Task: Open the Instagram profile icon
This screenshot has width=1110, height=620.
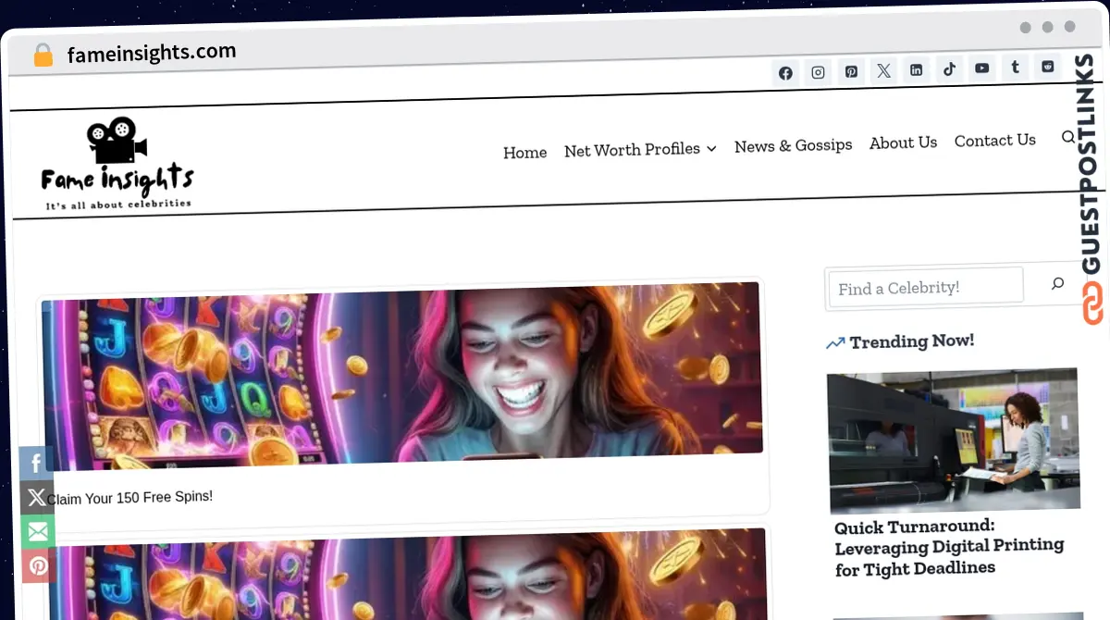Action: [818, 72]
